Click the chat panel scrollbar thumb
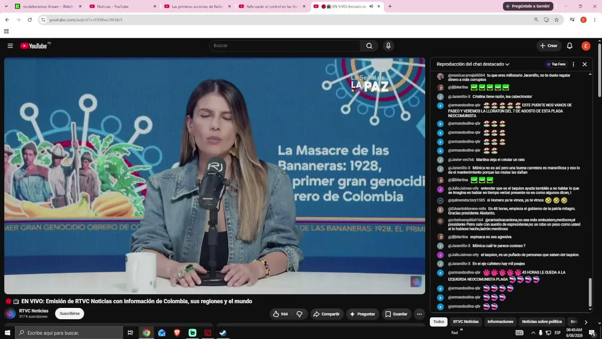This screenshot has width=602, height=339. [x=590, y=292]
